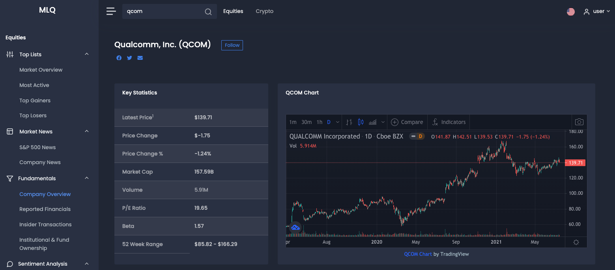Click the Price Change % value -1.24%
Screen dimensions: 615x270
click(203, 153)
